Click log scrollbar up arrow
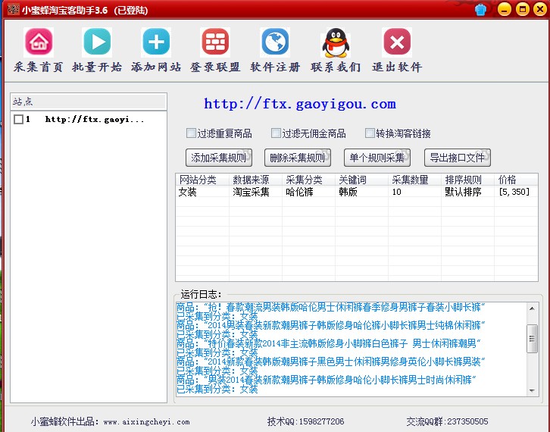 532,308
